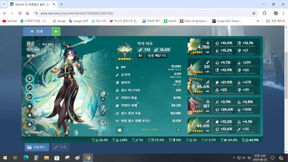Screen dimensions: 288x162
Task: Open the tab search dropdown arrow
Action: pos(4,4)
